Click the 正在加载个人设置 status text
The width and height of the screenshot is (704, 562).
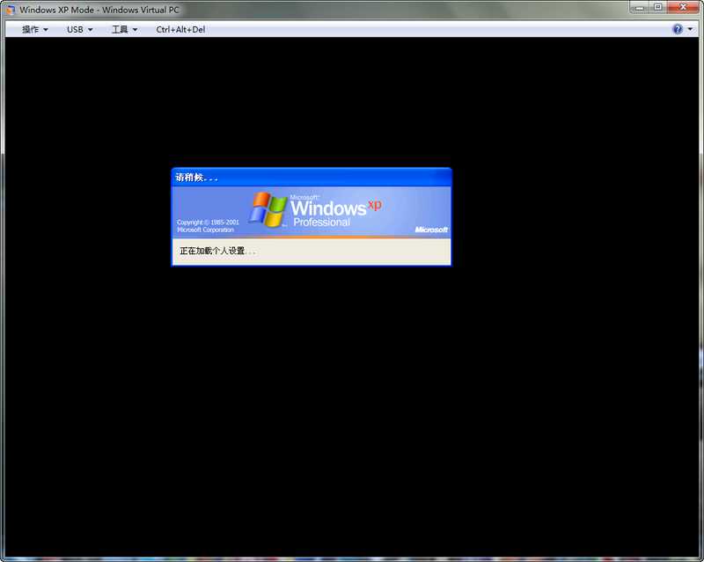click(217, 251)
